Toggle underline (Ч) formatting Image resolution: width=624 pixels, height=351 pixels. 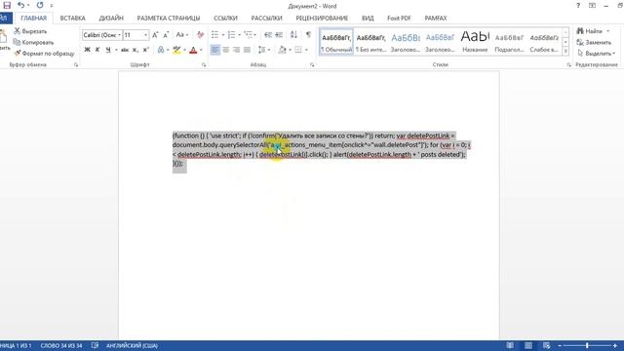(108, 50)
